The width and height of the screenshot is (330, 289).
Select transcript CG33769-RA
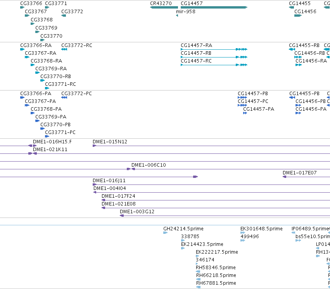(51, 69)
